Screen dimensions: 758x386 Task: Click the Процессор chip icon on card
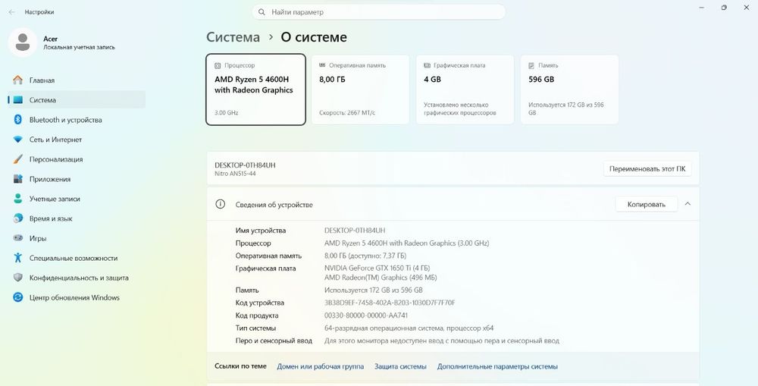coord(218,65)
